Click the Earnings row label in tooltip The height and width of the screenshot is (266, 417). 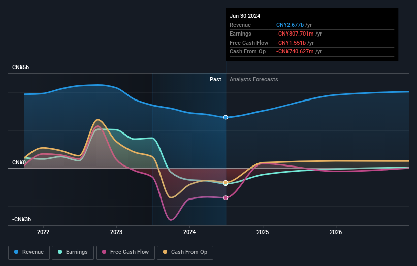[x=240, y=34]
